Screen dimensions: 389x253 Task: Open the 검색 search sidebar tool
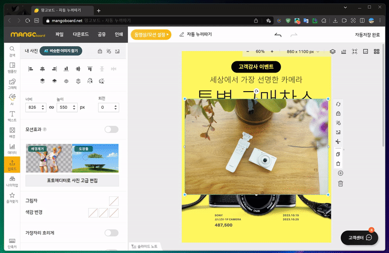[x=12, y=51]
